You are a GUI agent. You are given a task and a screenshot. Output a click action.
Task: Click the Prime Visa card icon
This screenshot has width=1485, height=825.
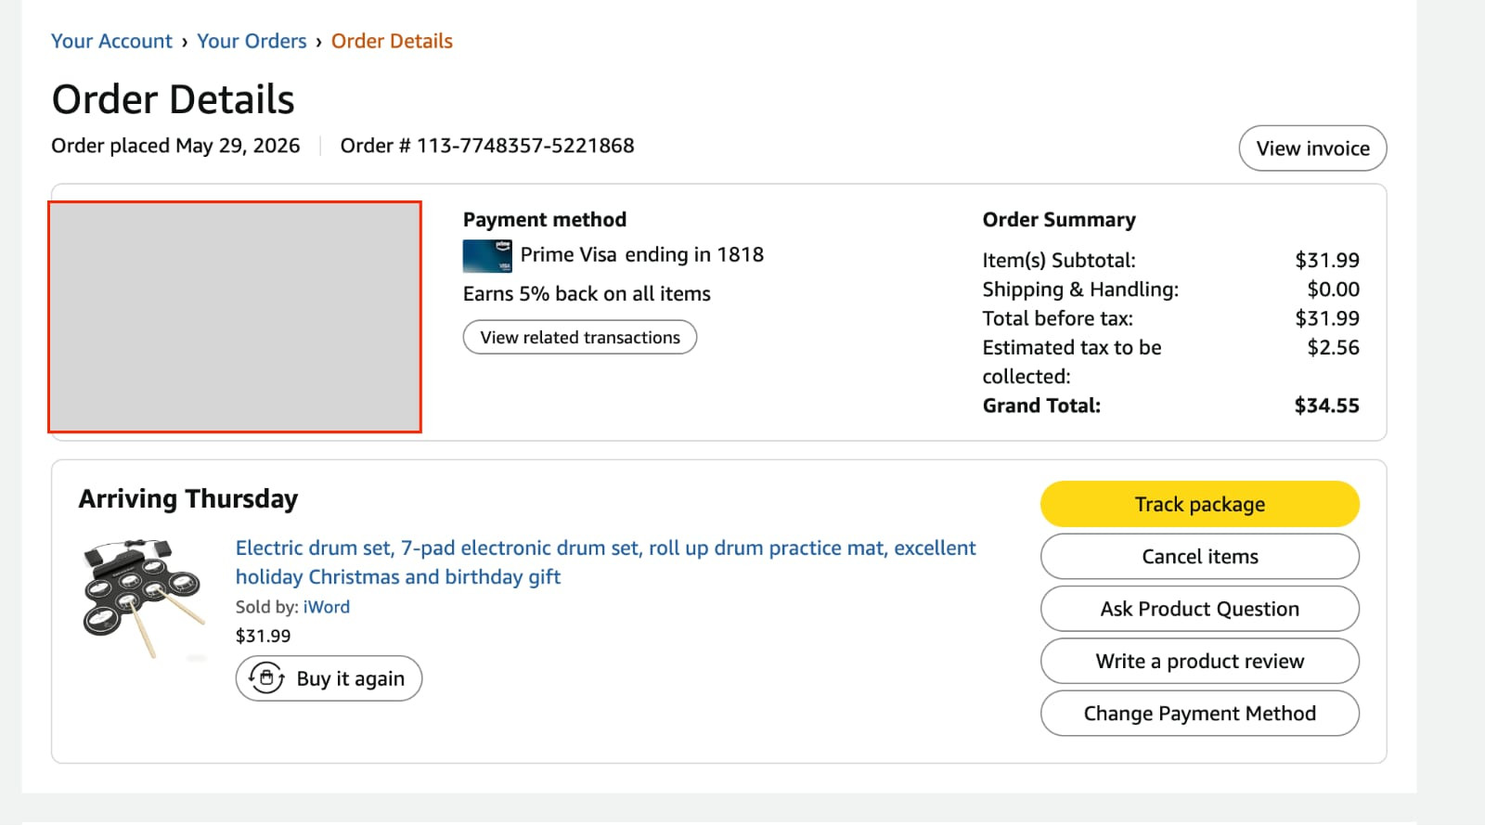487,256
